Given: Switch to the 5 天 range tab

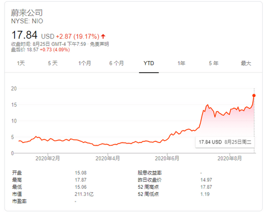Looking at the screenshot, I should pyautogui.click(x=52, y=63).
